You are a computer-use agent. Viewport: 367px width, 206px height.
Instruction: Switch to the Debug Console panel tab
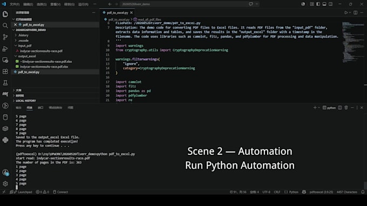(x=56, y=108)
